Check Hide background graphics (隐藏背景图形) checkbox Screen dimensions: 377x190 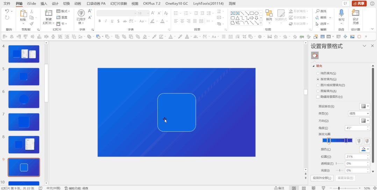[318, 97]
